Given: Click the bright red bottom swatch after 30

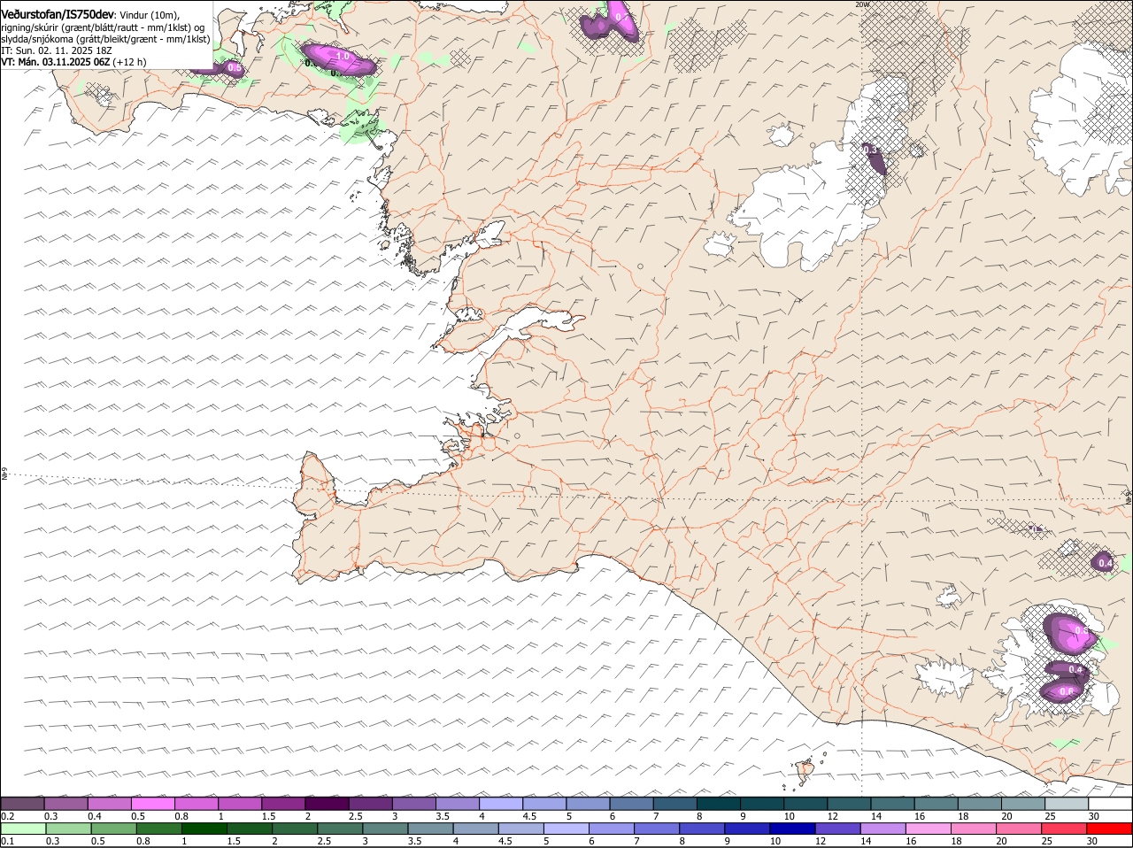Looking at the screenshot, I should click(1110, 829).
